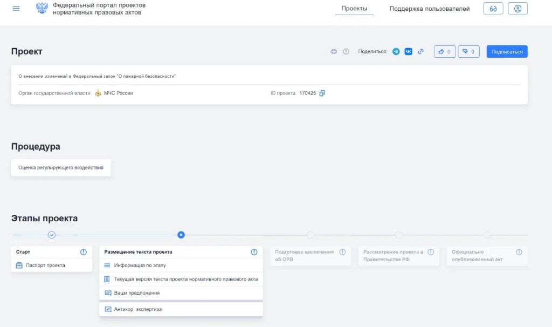Show info for Размещение текста проекта stage
The height and width of the screenshot is (327, 552).
coord(254,252)
